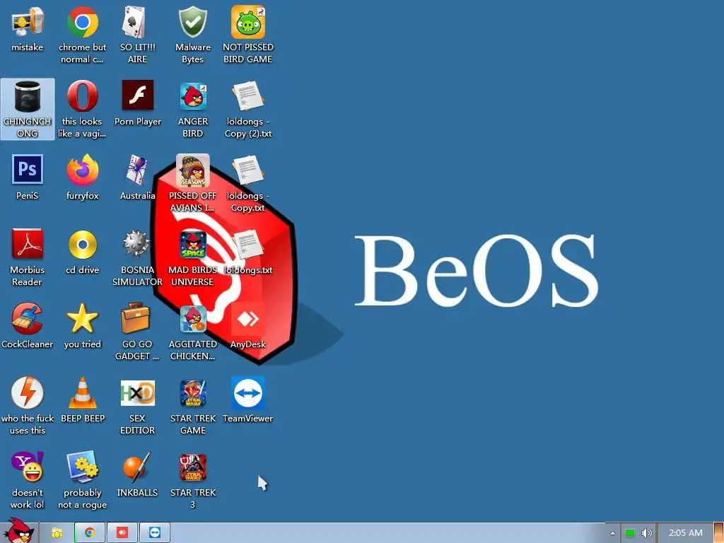Switch to Chrome in the taskbar
The width and height of the screenshot is (724, 543).
(x=90, y=533)
